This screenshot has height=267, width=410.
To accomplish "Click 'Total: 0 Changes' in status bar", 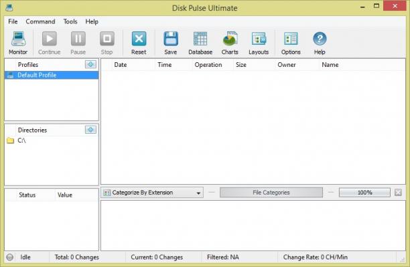I will 76,258.
